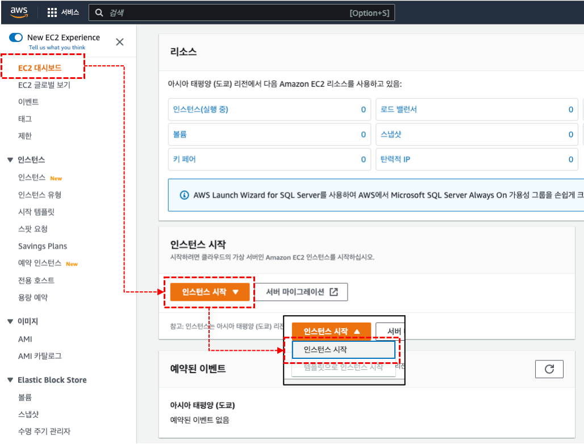Click the search magnifier icon

click(99, 12)
